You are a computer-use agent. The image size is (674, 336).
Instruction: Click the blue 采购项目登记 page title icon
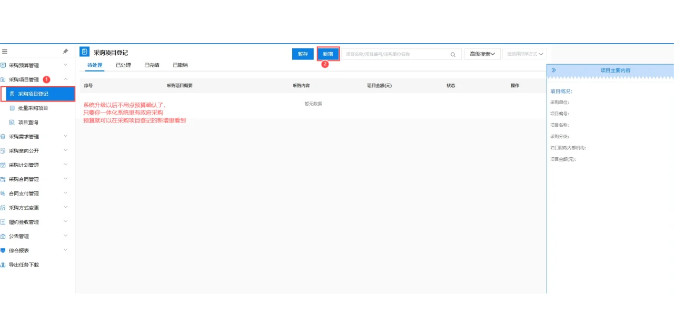[x=84, y=52]
